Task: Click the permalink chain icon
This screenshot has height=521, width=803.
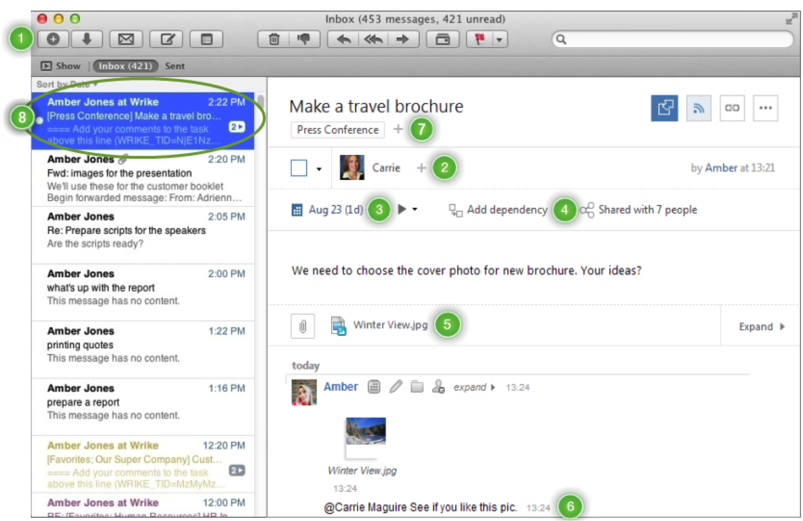Action: (732, 108)
